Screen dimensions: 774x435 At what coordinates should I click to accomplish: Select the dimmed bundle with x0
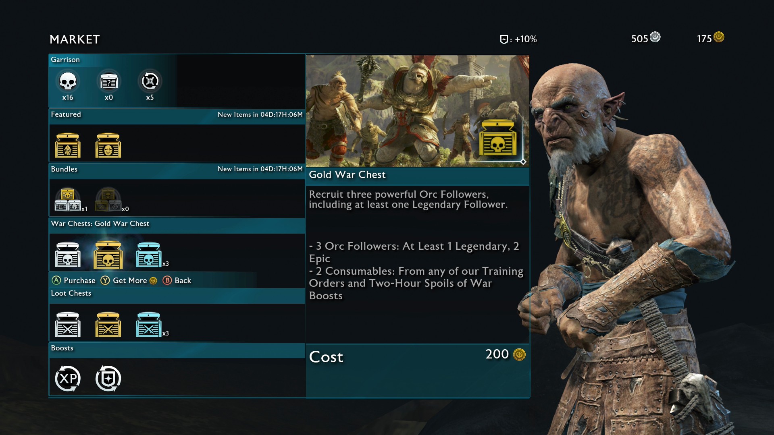coord(108,200)
